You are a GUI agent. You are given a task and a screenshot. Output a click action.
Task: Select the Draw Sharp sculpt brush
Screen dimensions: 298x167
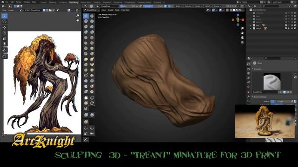92,16
